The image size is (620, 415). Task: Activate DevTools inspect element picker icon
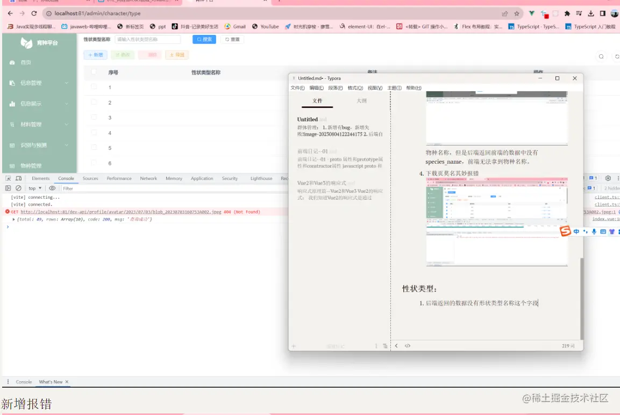8,178
